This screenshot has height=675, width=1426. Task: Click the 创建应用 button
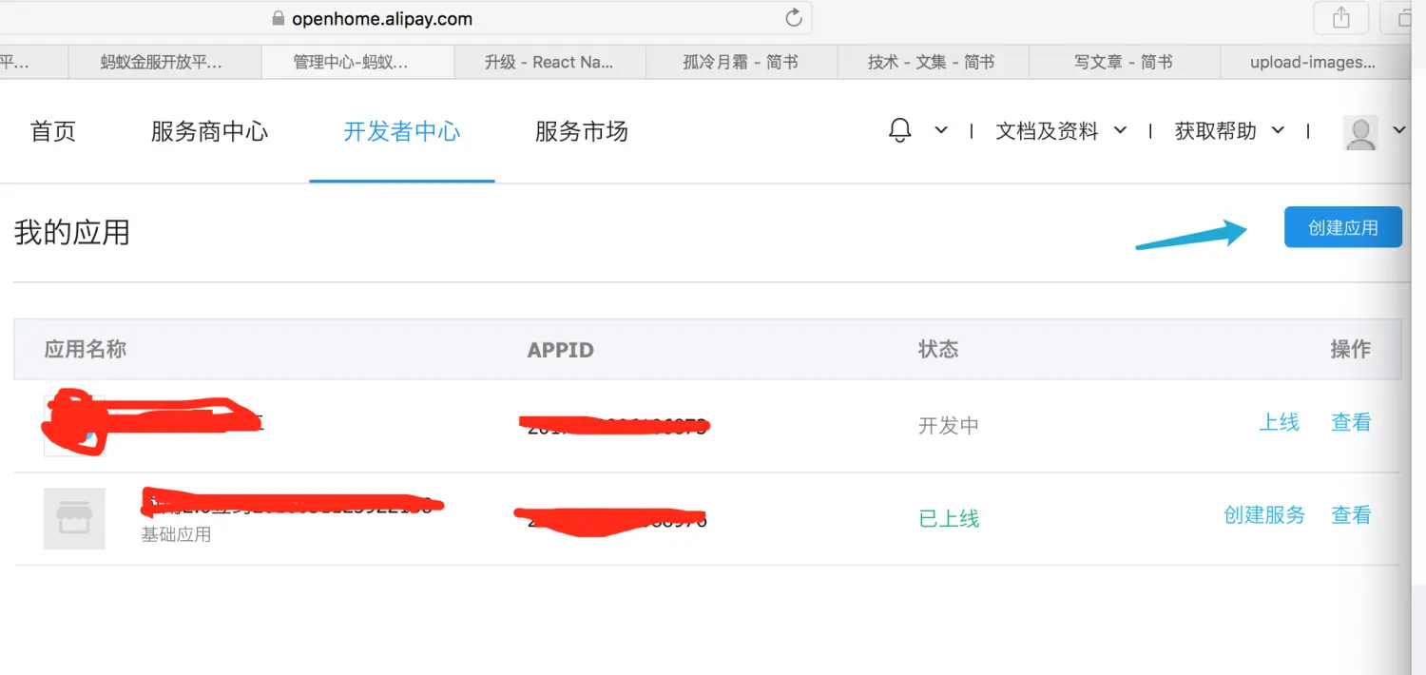click(1342, 227)
